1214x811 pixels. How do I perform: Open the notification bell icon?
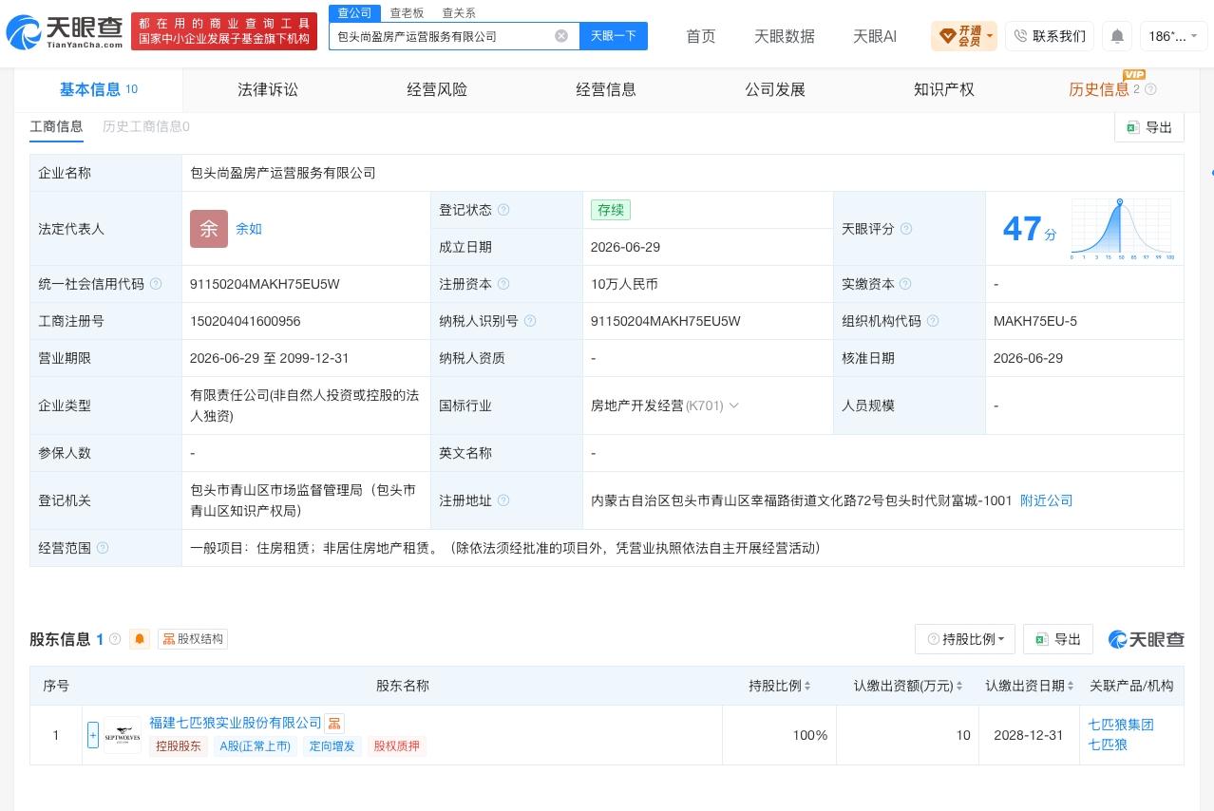pyautogui.click(x=1117, y=36)
